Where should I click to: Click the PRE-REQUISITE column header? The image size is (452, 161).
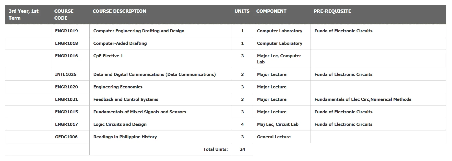332,11
